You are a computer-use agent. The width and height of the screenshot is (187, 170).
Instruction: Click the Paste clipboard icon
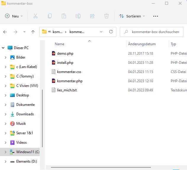(x=64, y=16)
